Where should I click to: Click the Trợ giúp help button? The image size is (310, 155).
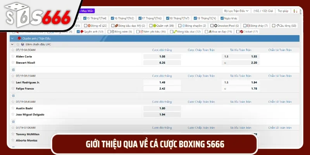283,11
